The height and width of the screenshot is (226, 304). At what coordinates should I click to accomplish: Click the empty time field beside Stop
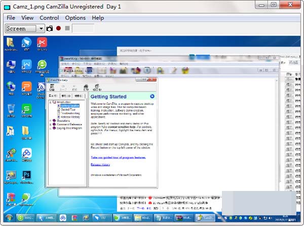coord(83,28)
